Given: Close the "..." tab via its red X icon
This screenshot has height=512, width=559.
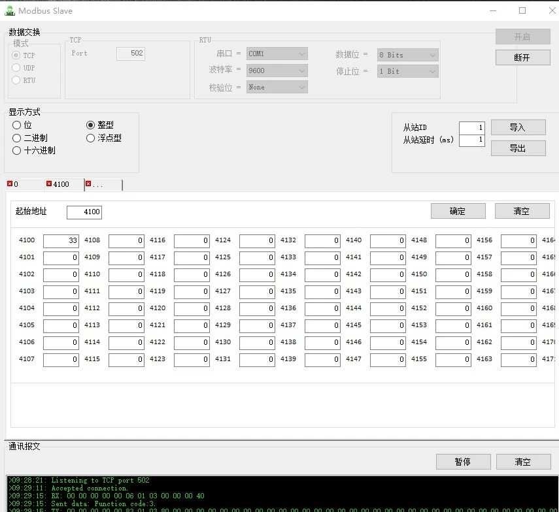Looking at the screenshot, I should [x=88, y=184].
